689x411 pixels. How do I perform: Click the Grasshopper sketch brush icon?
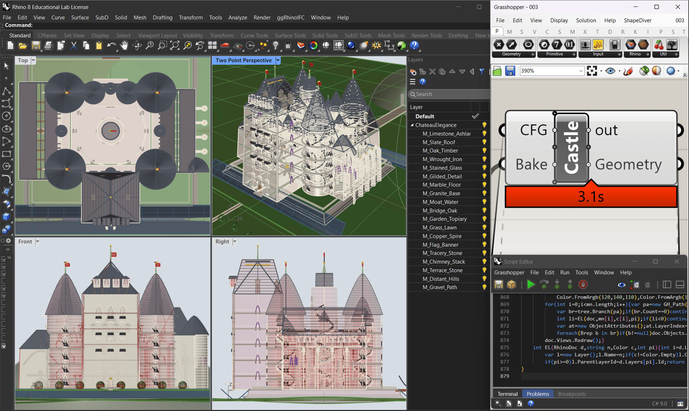click(628, 71)
